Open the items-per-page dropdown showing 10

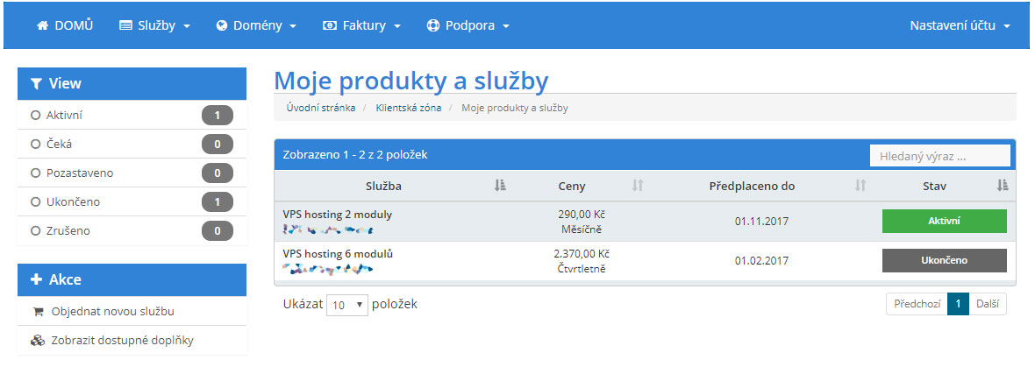point(346,305)
